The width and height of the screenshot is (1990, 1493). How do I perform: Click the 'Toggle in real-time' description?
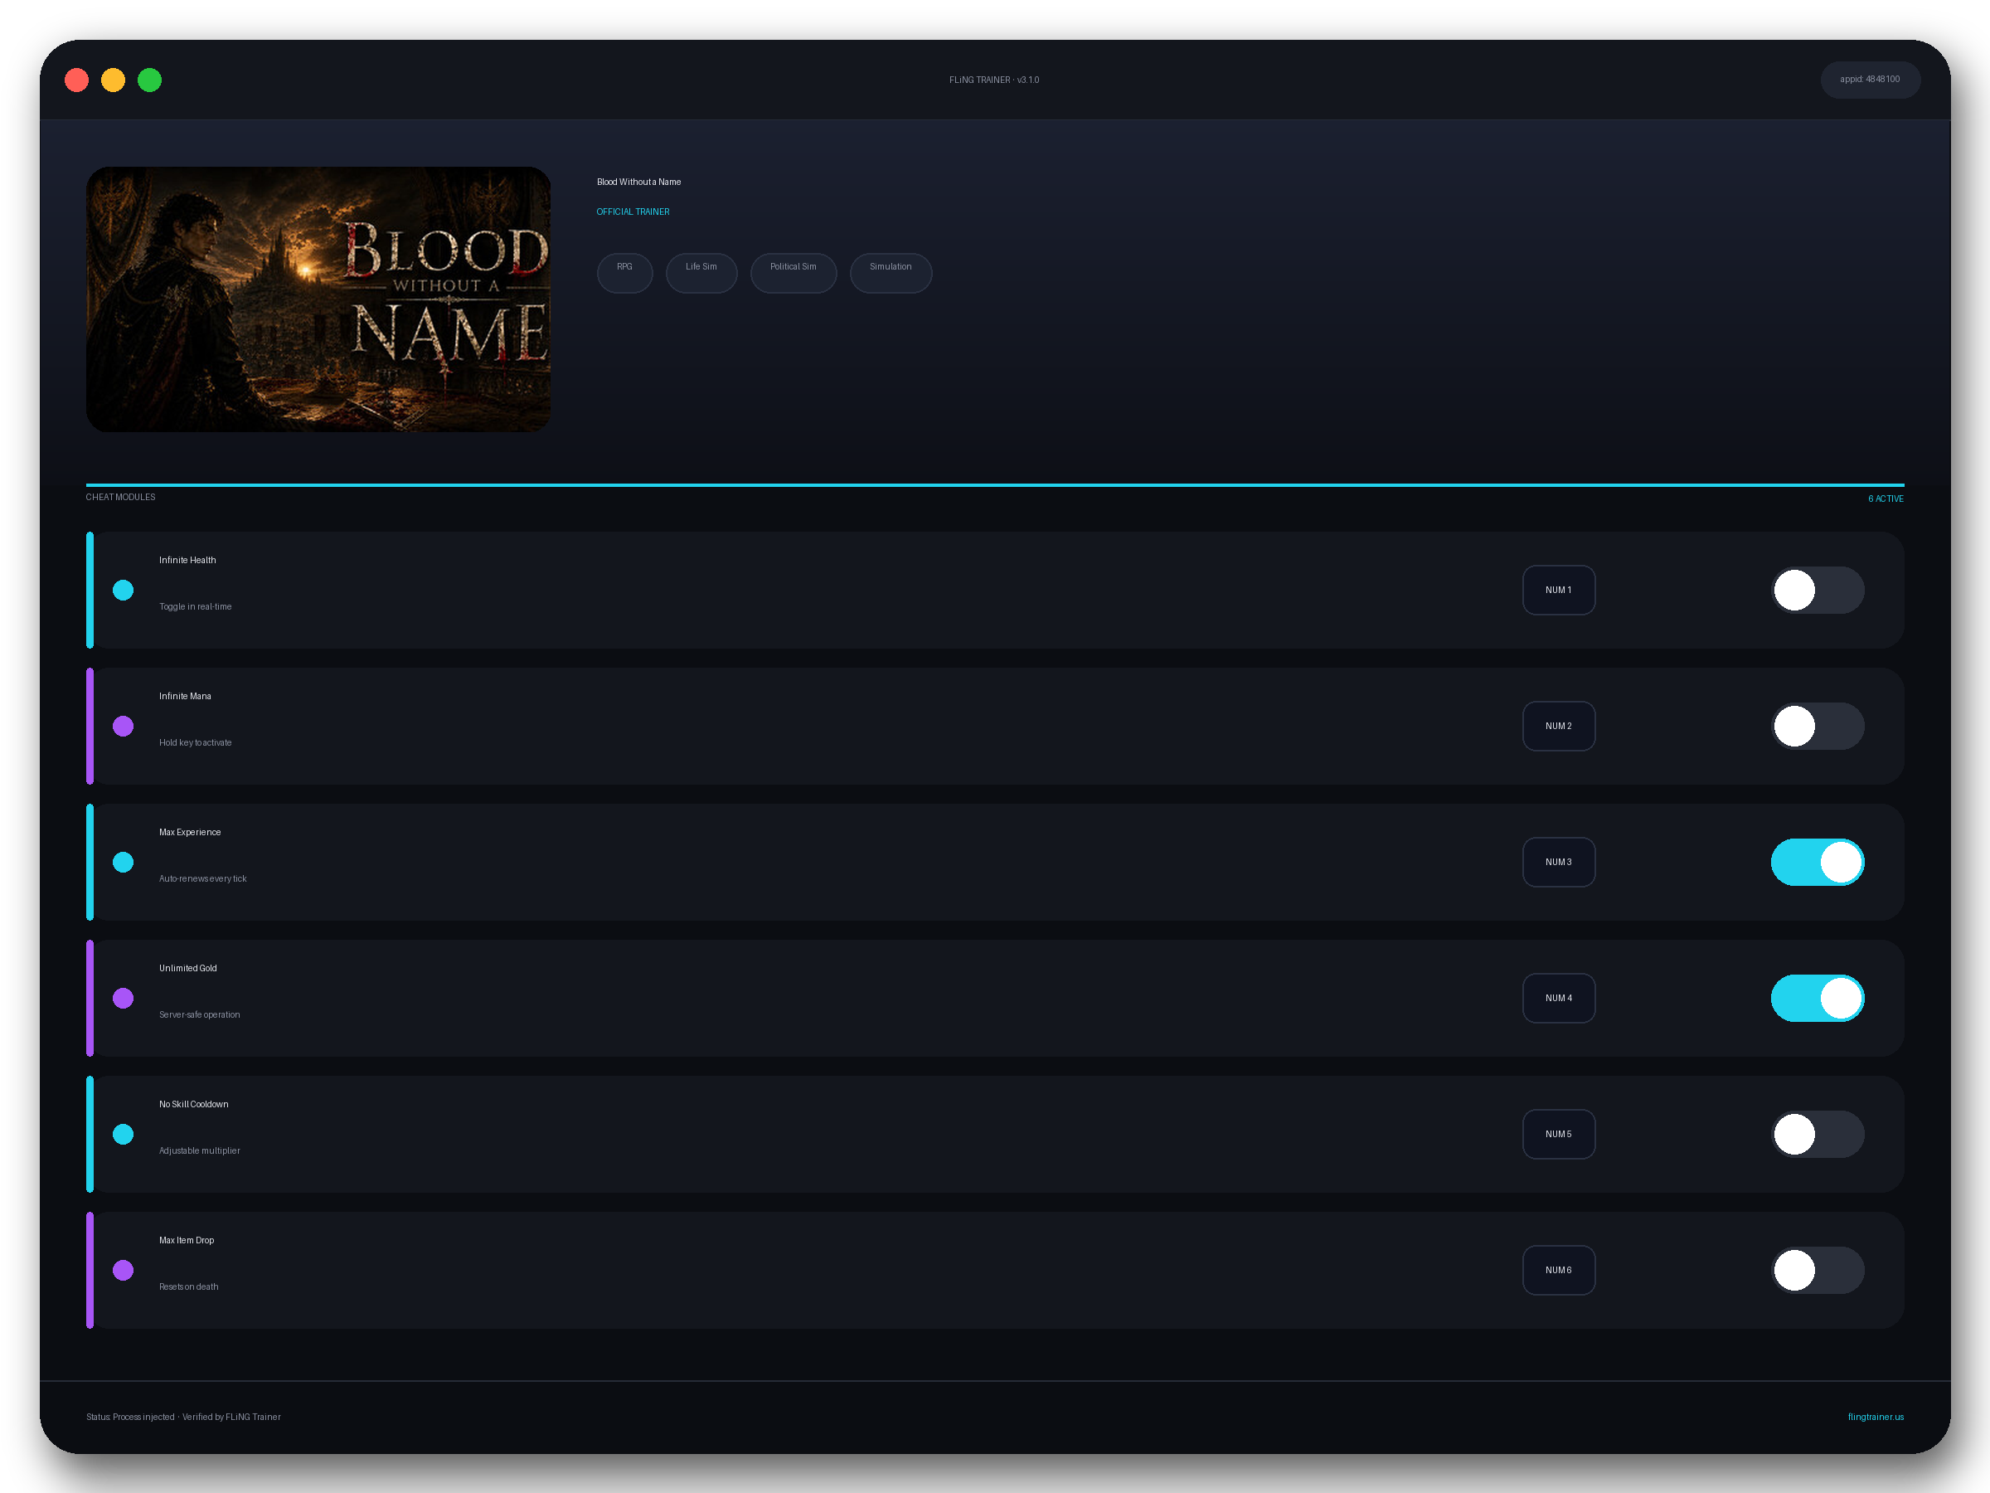coord(195,607)
